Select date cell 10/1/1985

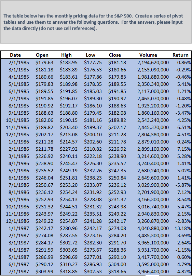tap(17, 120)
